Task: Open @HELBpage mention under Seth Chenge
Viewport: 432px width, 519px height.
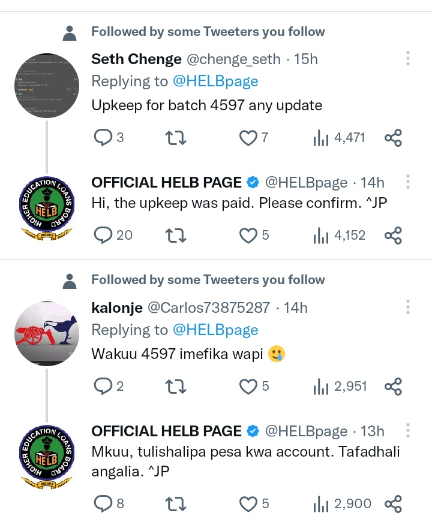Action: tap(215, 82)
